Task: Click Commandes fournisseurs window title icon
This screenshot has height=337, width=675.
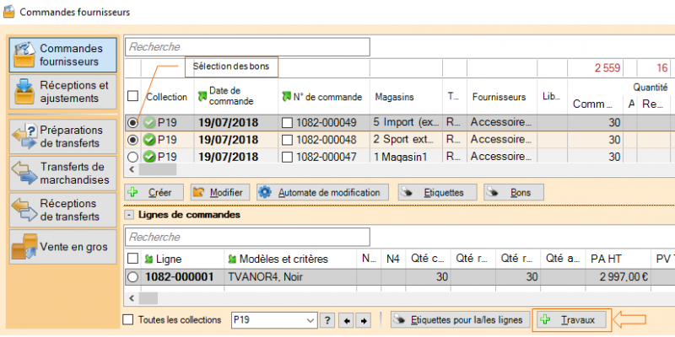Action: pyautogui.click(x=9, y=12)
